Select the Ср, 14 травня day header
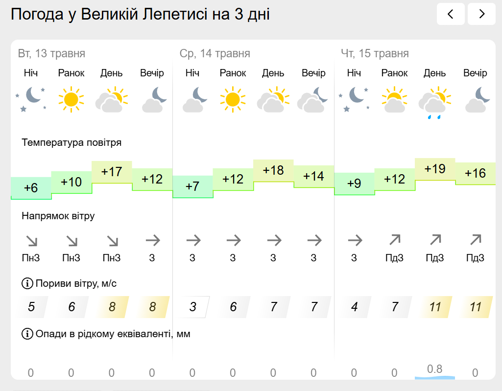 click(215, 53)
